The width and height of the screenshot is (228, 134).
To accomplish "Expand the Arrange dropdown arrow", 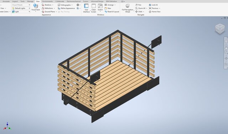I will coord(115,5).
